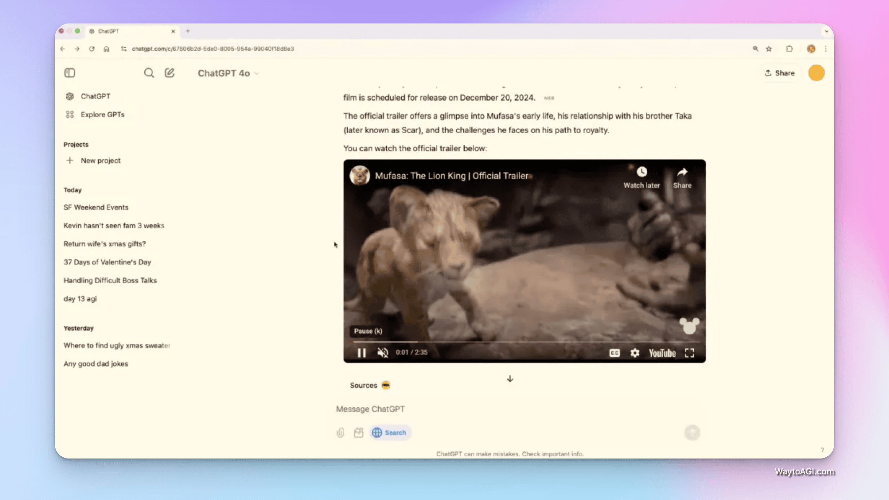Open the orange user profile avatar

(x=816, y=73)
